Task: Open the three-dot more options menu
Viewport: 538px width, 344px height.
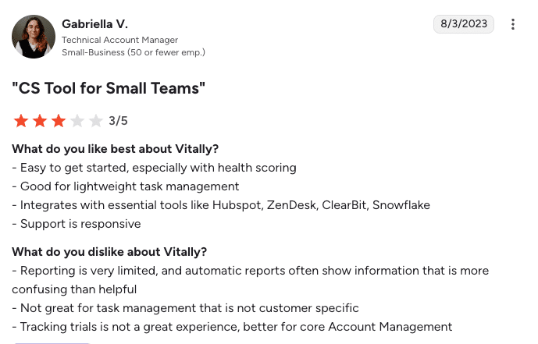Action: click(512, 24)
